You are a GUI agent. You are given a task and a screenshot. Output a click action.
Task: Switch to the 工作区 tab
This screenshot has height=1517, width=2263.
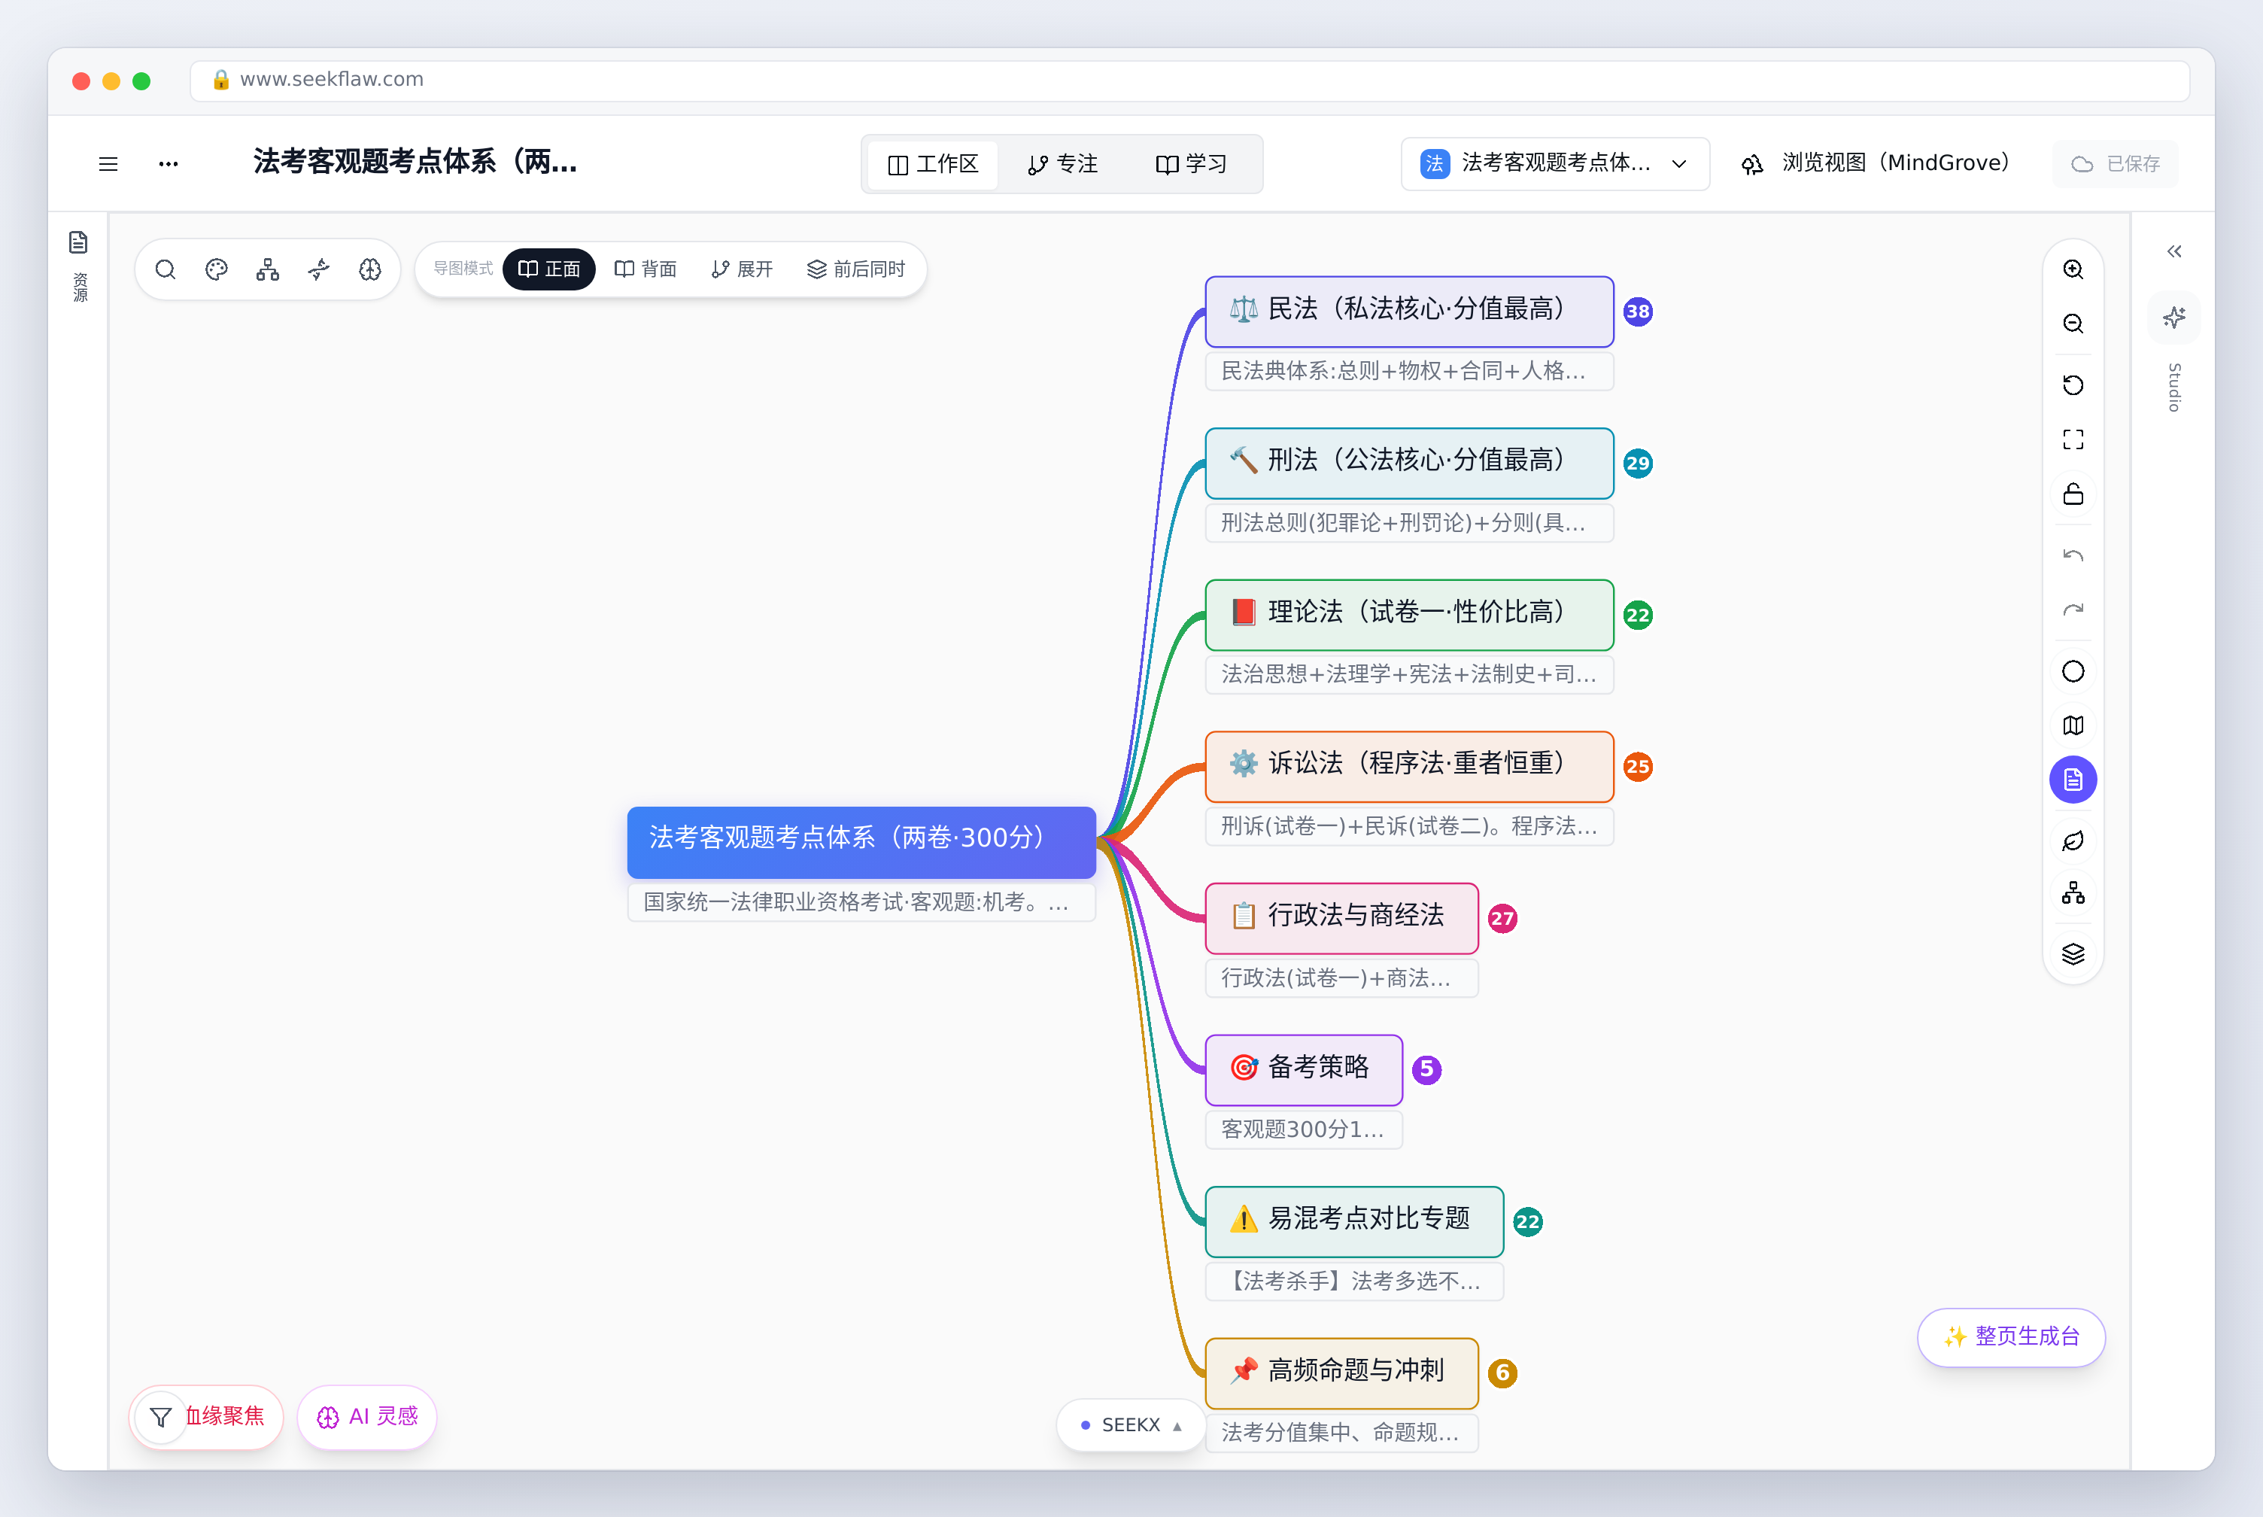click(933, 165)
